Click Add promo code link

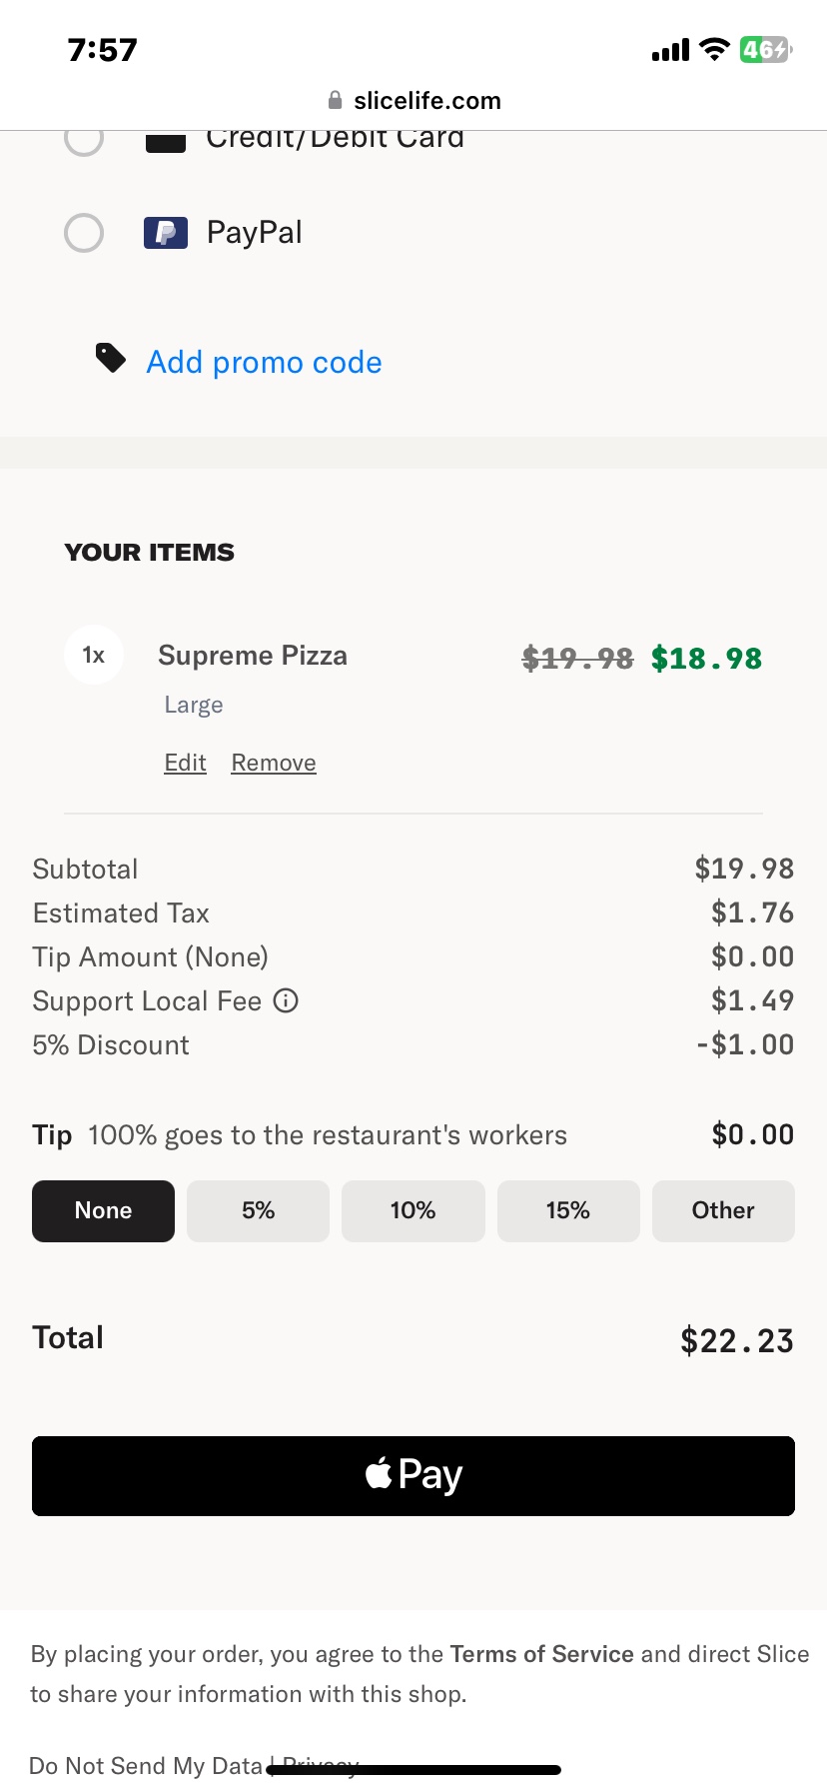tap(264, 362)
